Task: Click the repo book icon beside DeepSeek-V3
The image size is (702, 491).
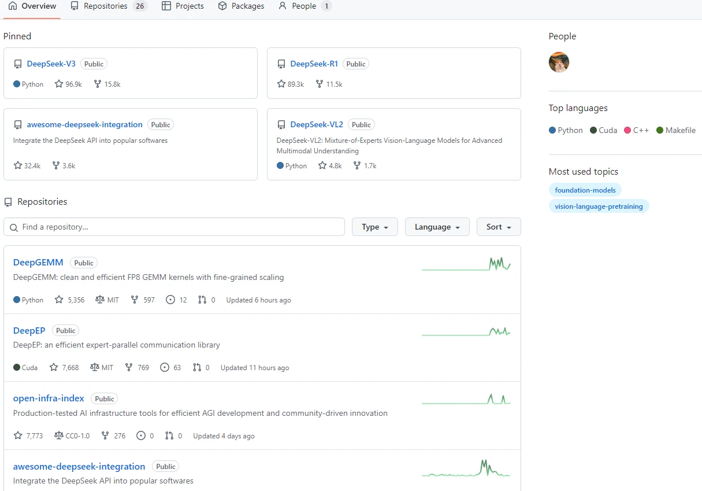Action: point(17,64)
